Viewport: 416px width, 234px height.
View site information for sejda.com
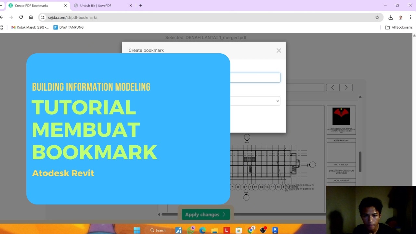pos(43,17)
